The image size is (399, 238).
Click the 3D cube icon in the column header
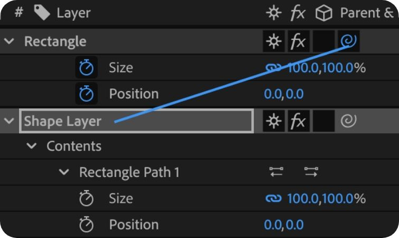323,13
